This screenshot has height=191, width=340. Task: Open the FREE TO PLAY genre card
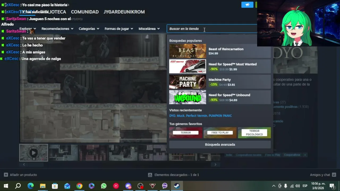[x=220, y=133]
